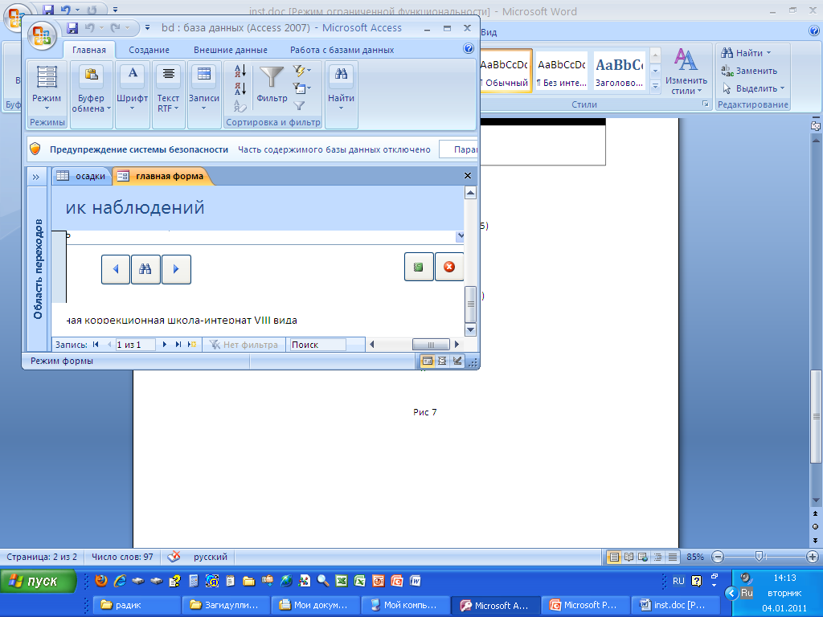The width and height of the screenshot is (823, 617).
Task: Toggle the apply filter funnel icon
Action: pyautogui.click(x=299, y=106)
